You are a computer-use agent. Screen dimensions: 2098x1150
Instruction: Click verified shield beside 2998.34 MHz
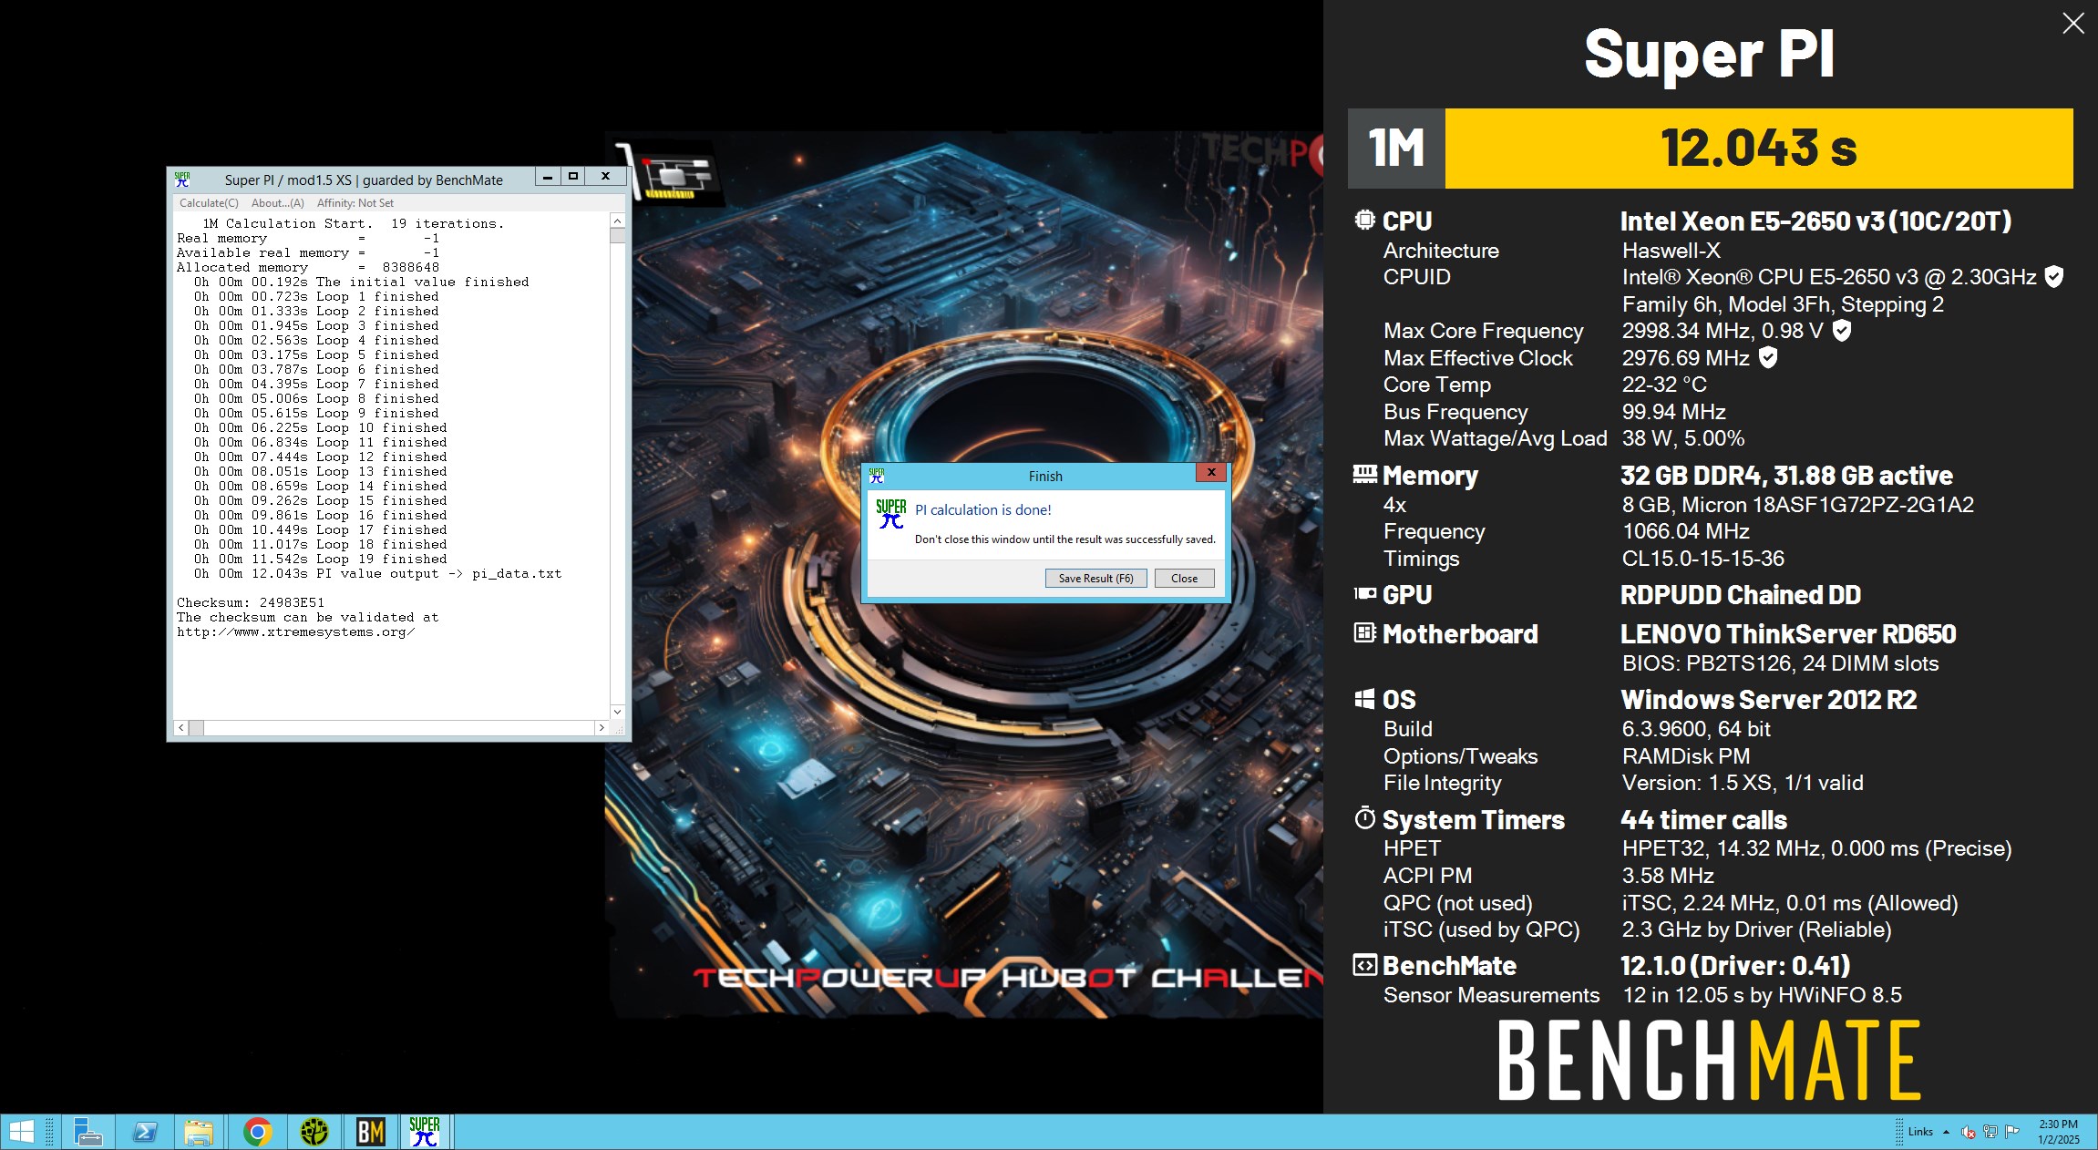(x=1842, y=331)
